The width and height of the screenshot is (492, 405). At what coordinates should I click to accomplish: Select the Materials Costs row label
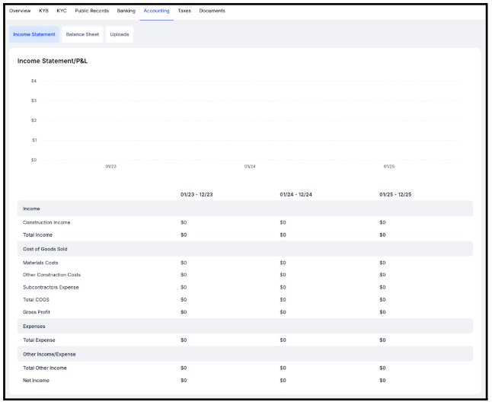coord(40,263)
